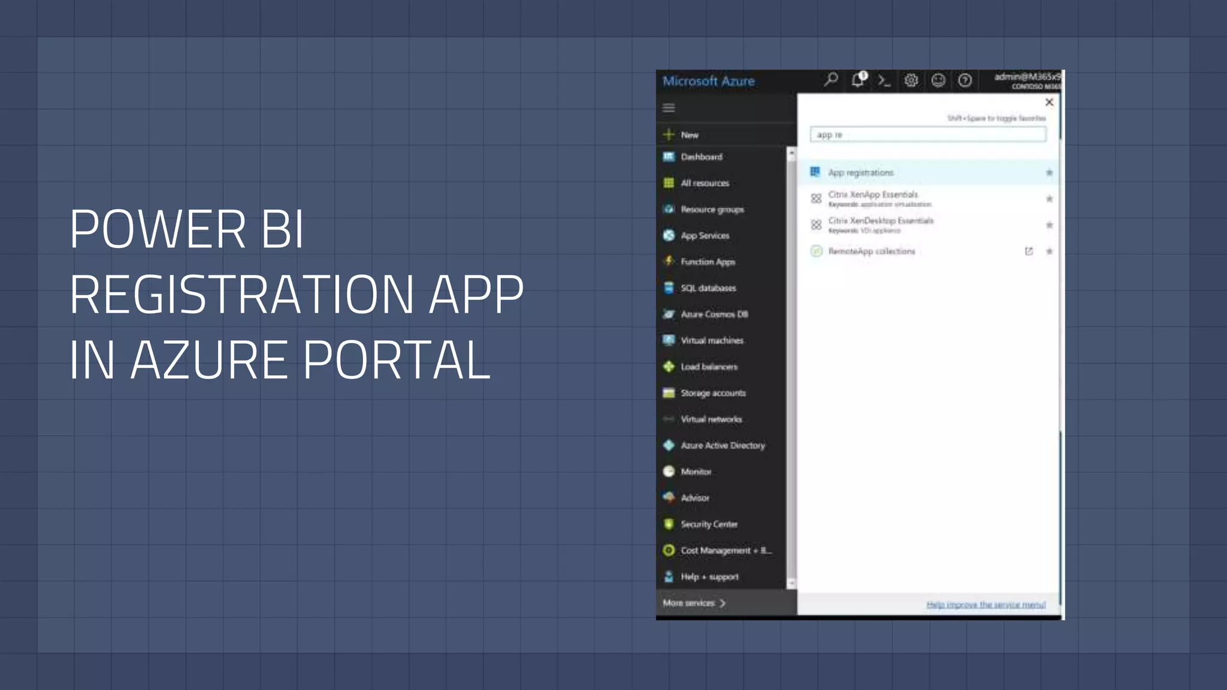The image size is (1227, 690).
Task: Toggle favorite star for Citrix XenApp Essentials
Action: tap(1049, 199)
